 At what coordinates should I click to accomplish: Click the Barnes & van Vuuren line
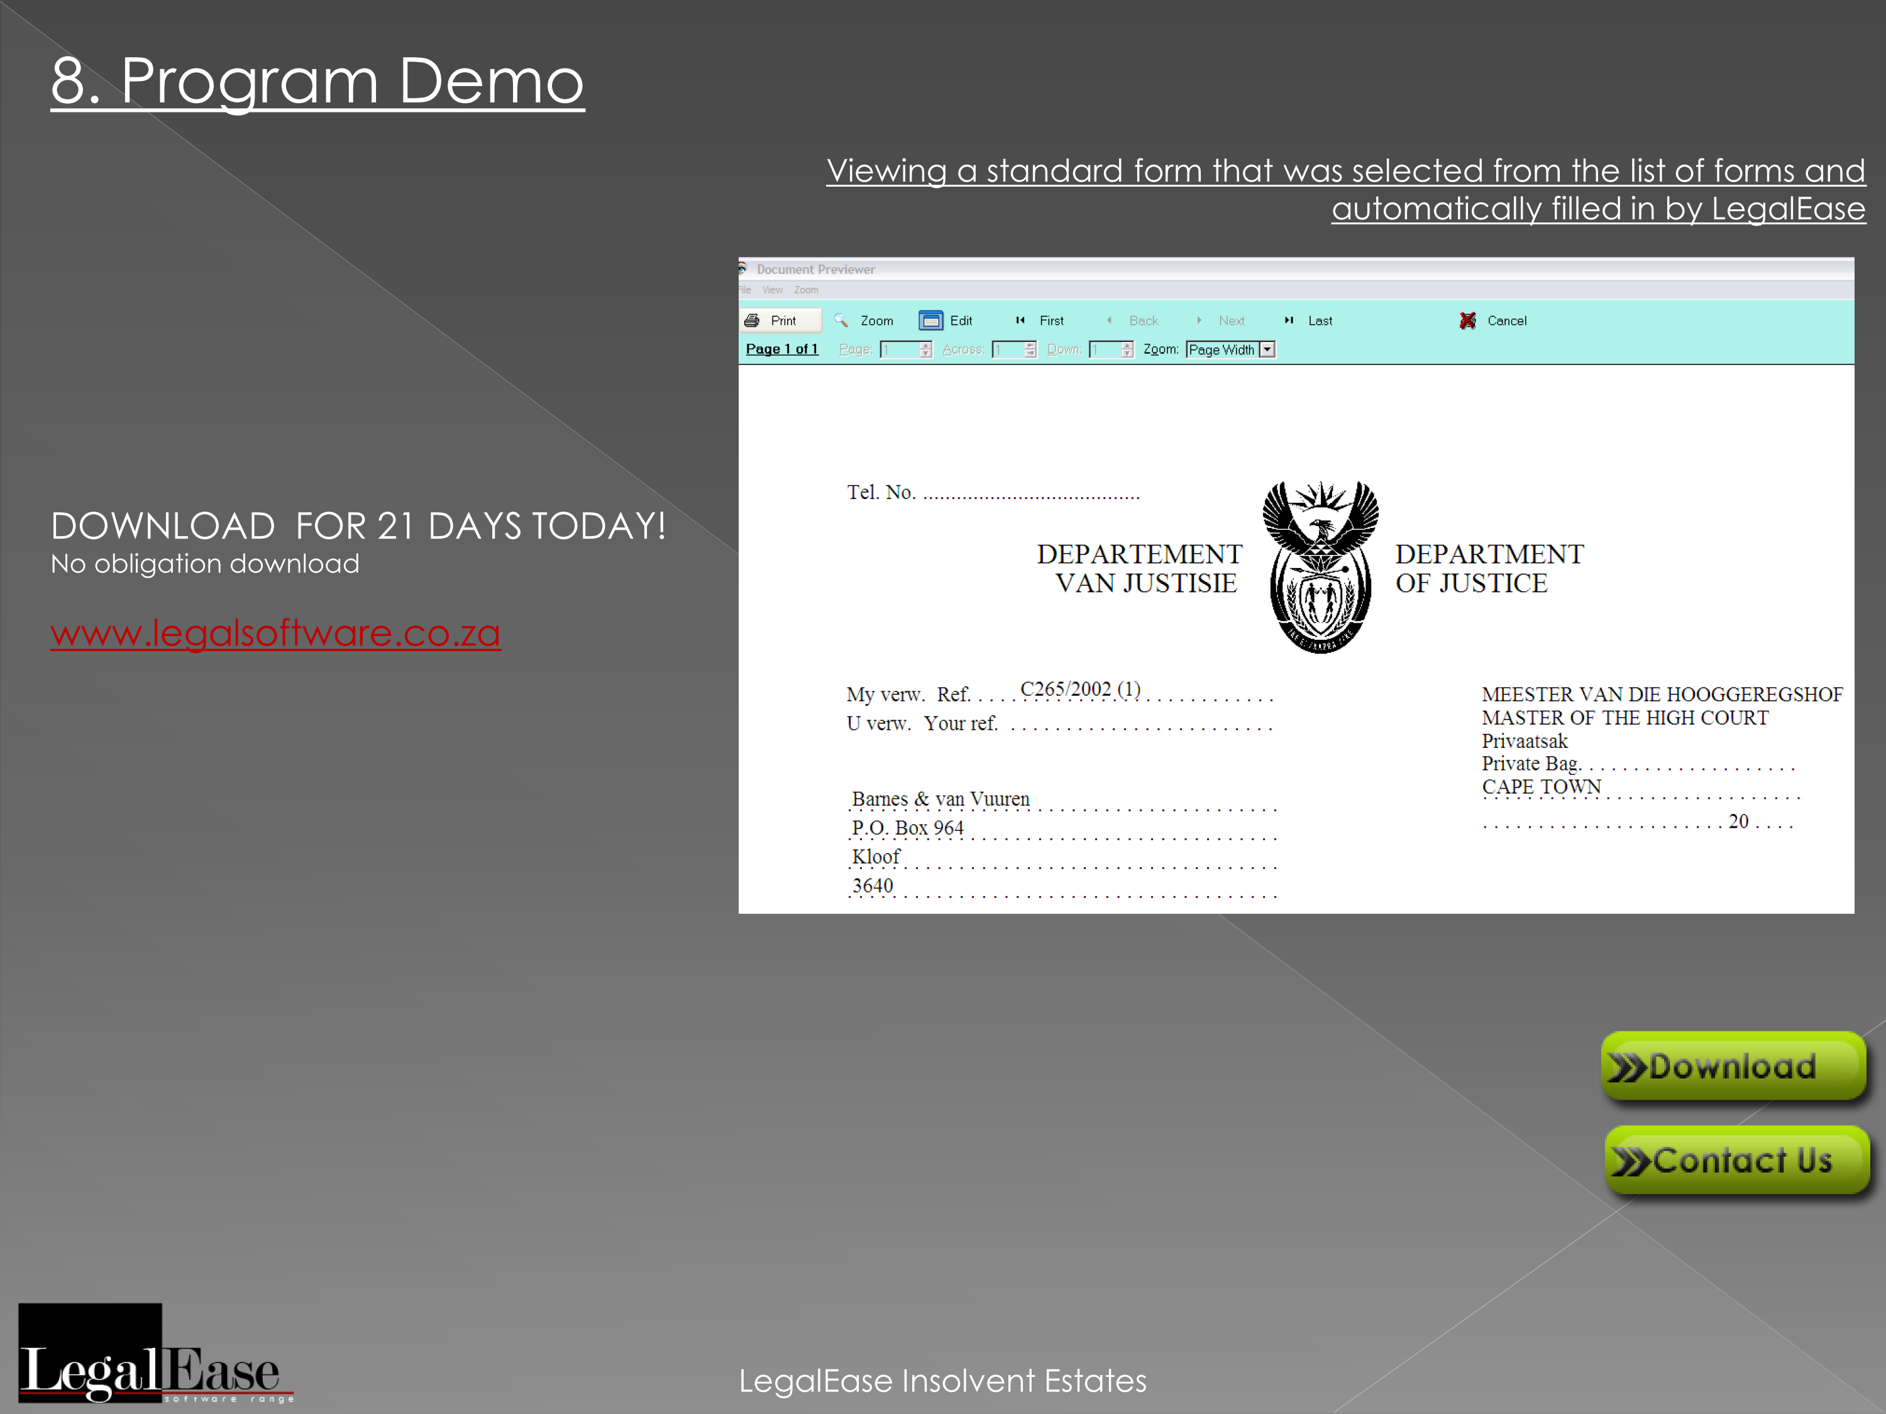[x=940, y=799]
